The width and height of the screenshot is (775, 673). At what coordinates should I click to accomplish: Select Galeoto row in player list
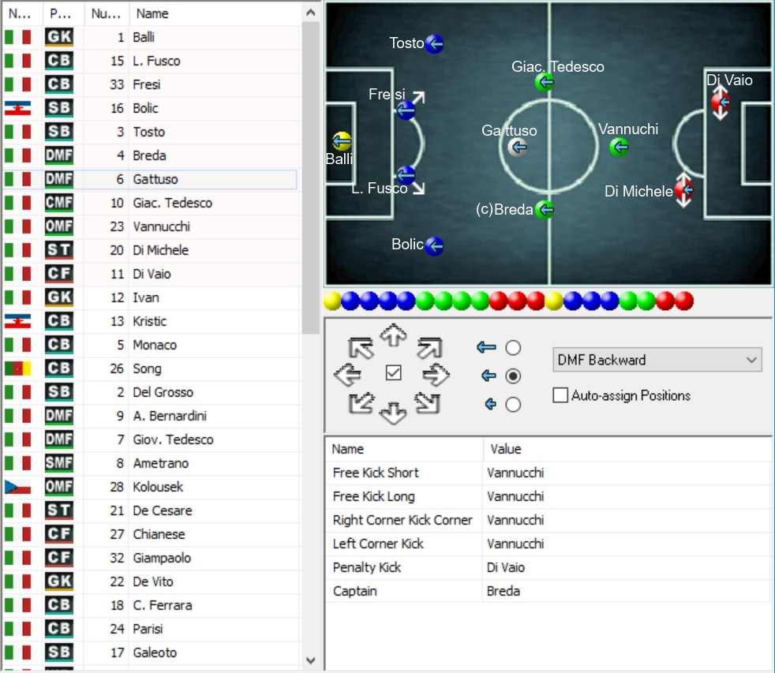point(150,652)
